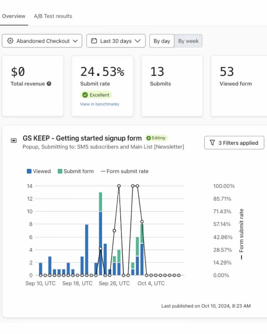Toggle the Submit form legend entry

pyautogui.click(x=76, y=171)
